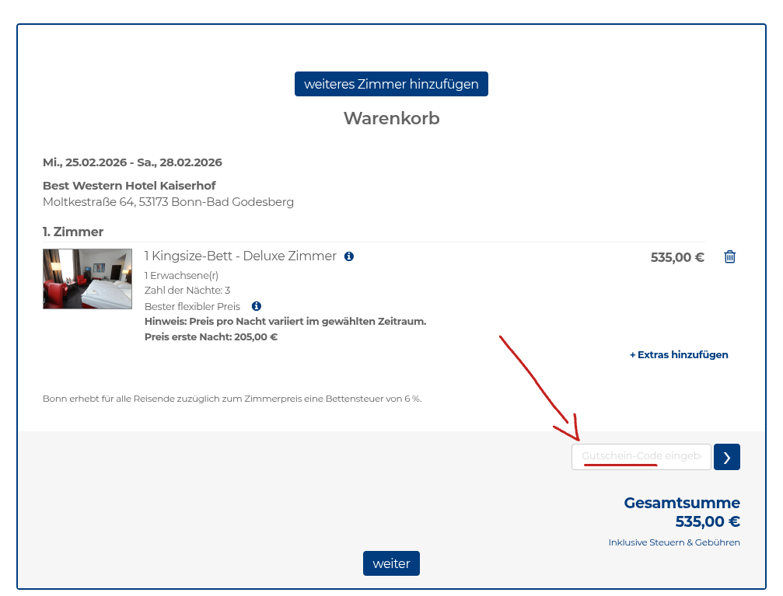Open the Inklusive Steuern & Gebühren link
Viewport: 783px width, 596px height.
coord(674,542)
